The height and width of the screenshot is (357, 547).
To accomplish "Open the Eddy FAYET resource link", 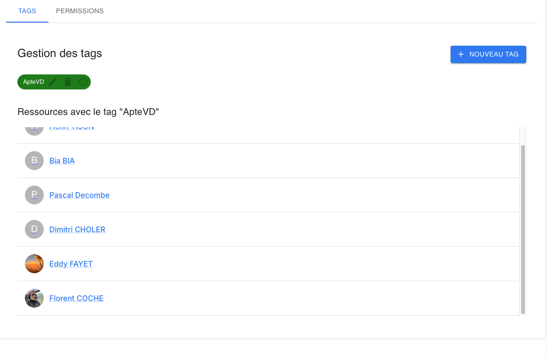I will click(71, 264).
